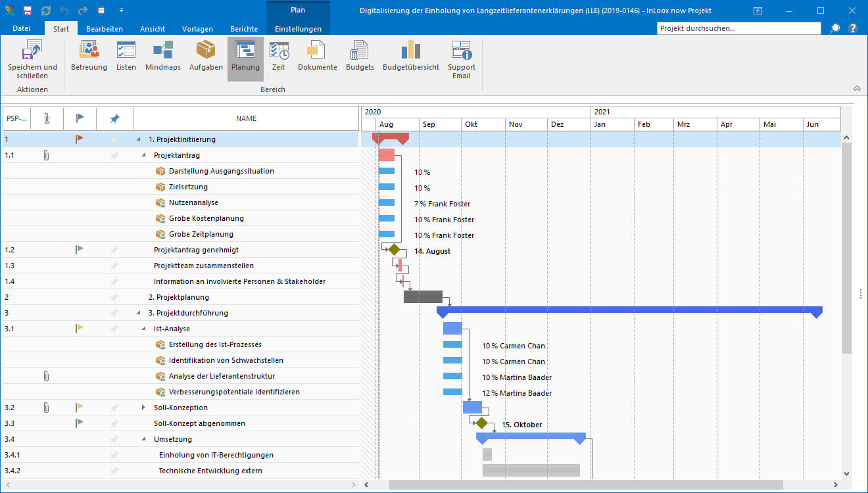Click the search magnifier icon
868x493 pixels.
[835, 28]
